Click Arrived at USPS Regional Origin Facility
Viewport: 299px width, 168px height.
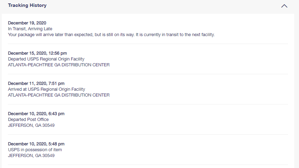pyautogui.click(x=46, y=89)
